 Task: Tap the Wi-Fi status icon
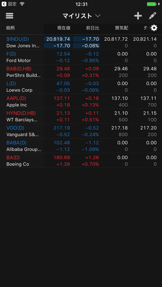(22, 4)
